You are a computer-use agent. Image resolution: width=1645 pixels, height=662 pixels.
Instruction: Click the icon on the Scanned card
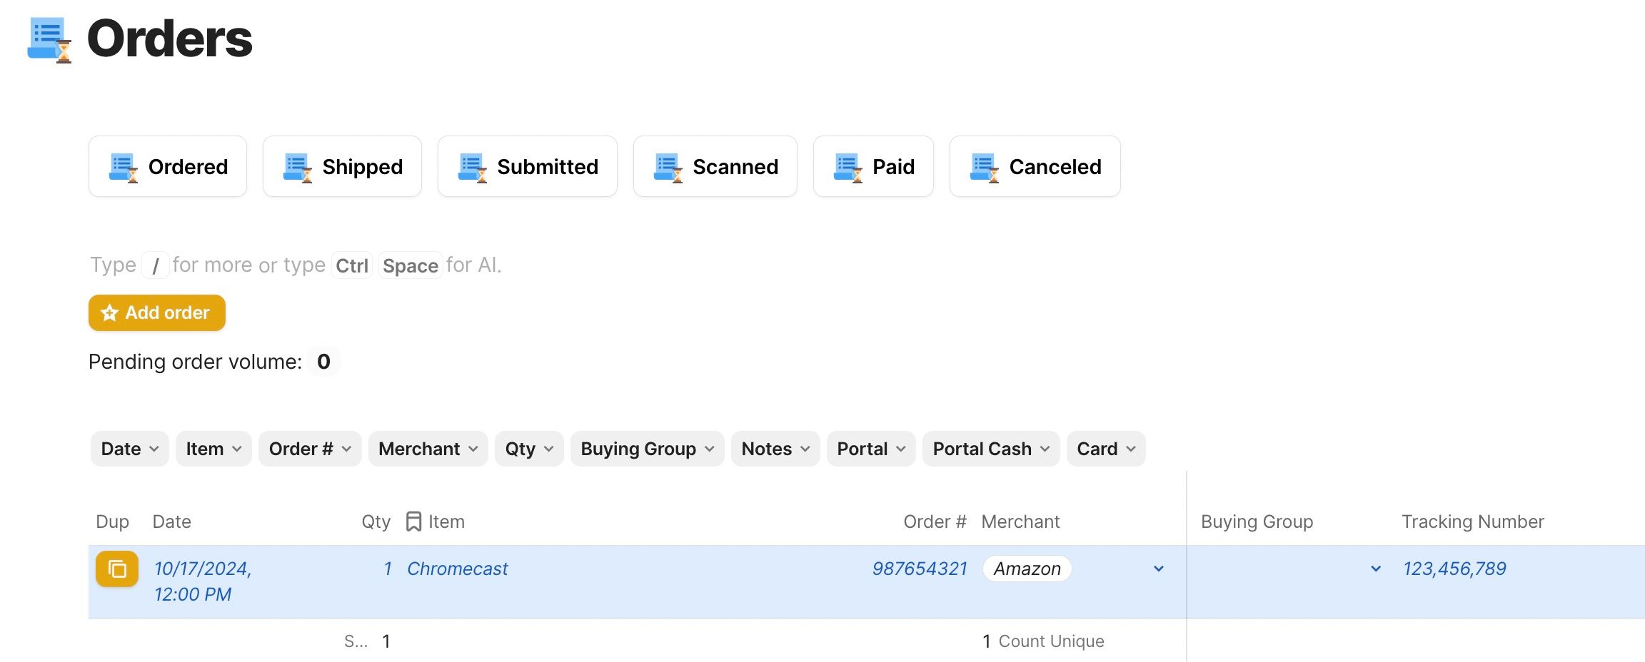tap(668, 168)
